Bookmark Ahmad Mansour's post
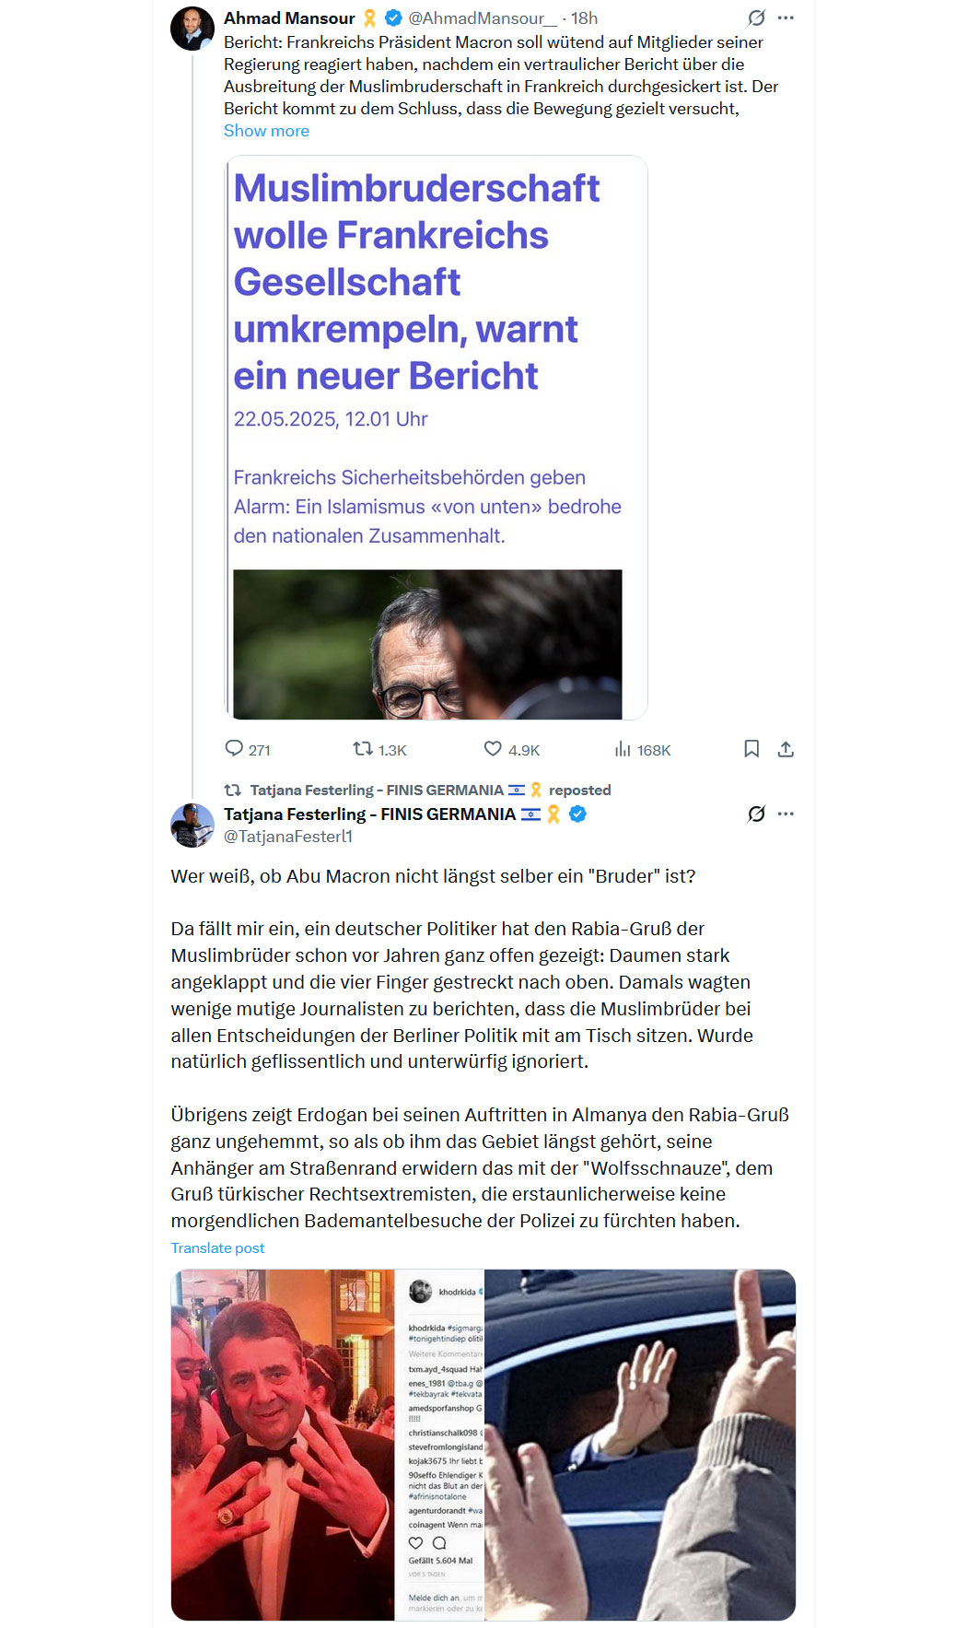This screenshot has width=967, height=1628. click(x=751, y=749)
